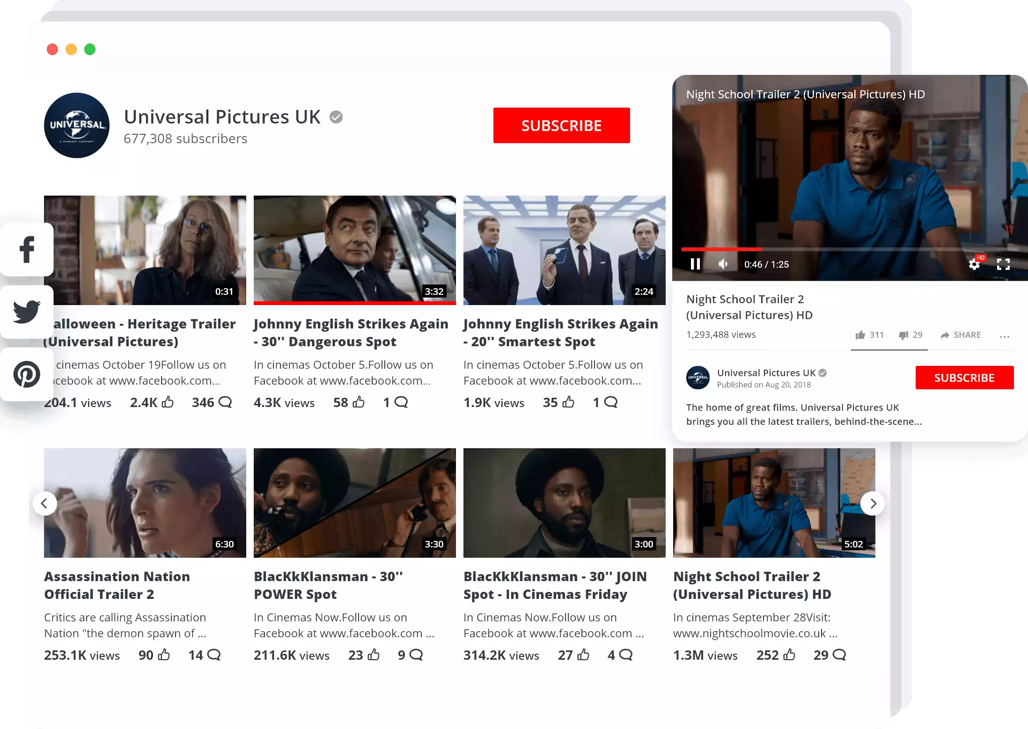Open the Dangerous Spot video thumbnail
The image size is (1028, 729).
coord(355,250)
